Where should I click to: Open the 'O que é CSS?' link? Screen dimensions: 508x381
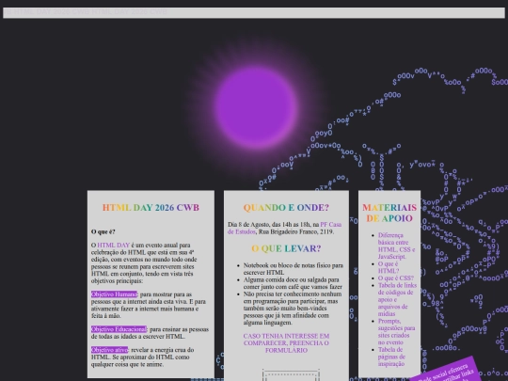395,278
